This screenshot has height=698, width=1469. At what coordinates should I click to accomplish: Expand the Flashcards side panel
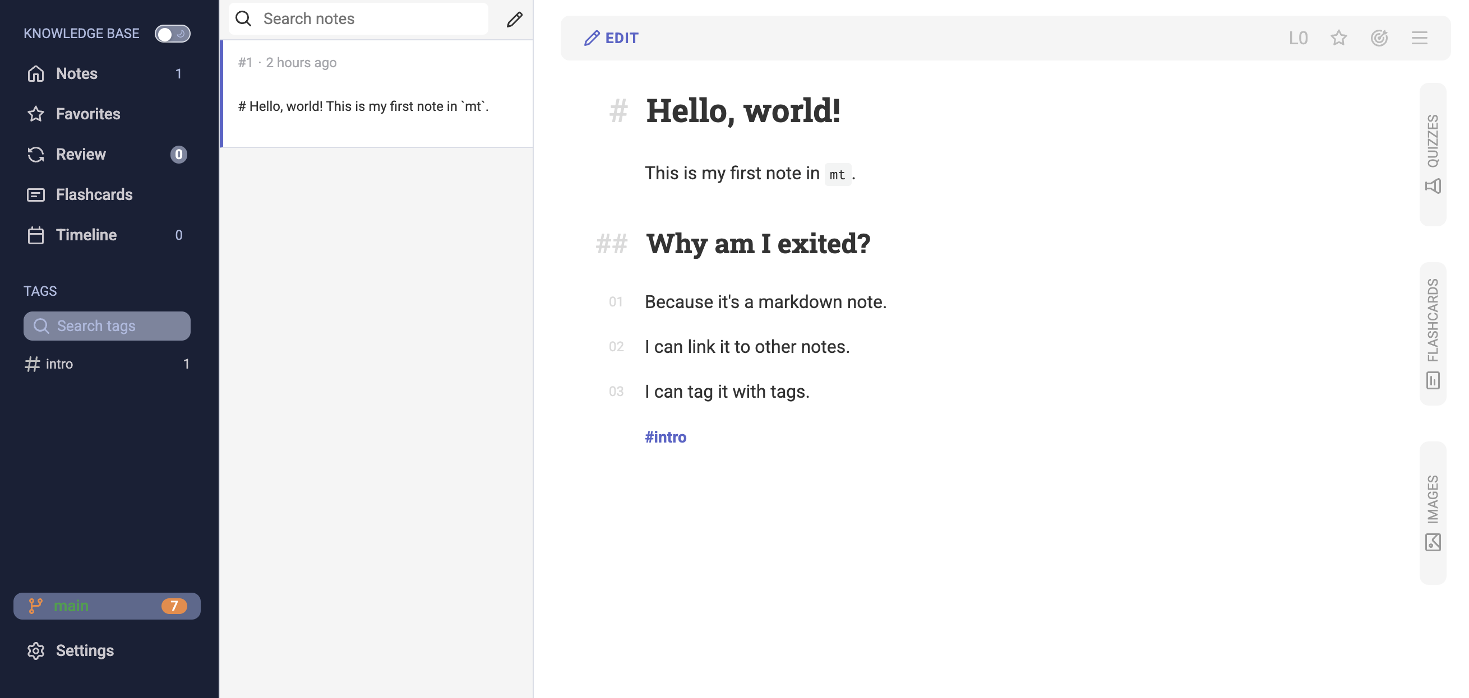[x=1433, y=333]
